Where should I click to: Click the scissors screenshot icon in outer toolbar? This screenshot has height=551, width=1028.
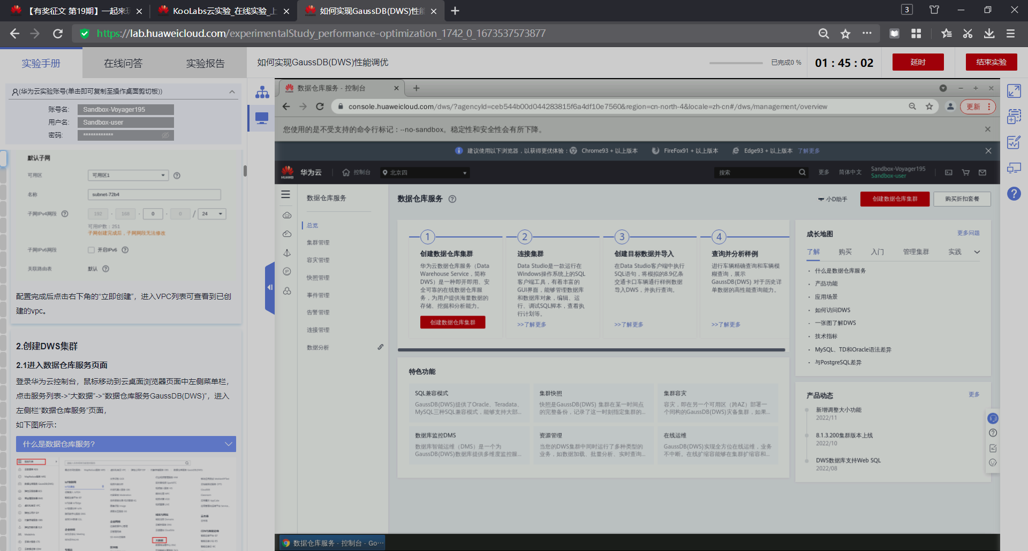967,34
